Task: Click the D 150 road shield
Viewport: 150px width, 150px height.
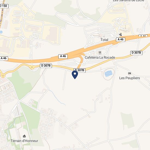Action: coord(4,6)
